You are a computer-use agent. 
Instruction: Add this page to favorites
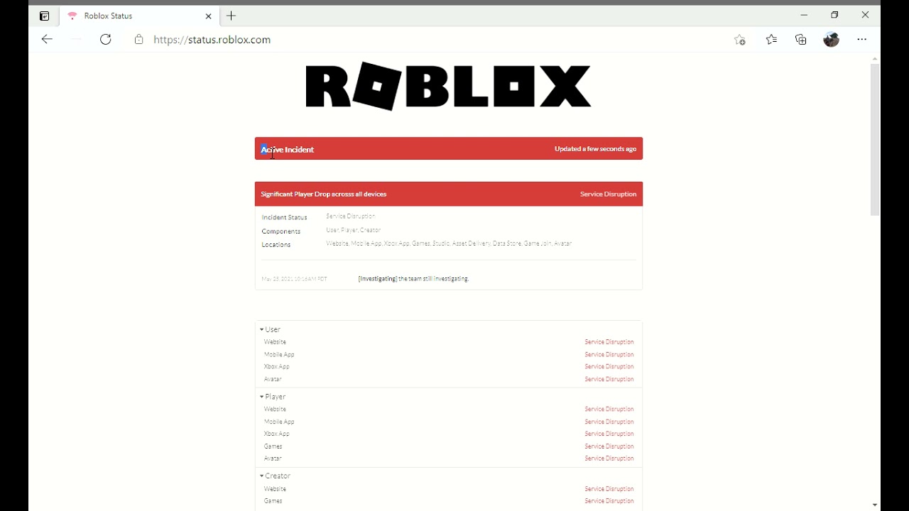click(x=740, y=40)
